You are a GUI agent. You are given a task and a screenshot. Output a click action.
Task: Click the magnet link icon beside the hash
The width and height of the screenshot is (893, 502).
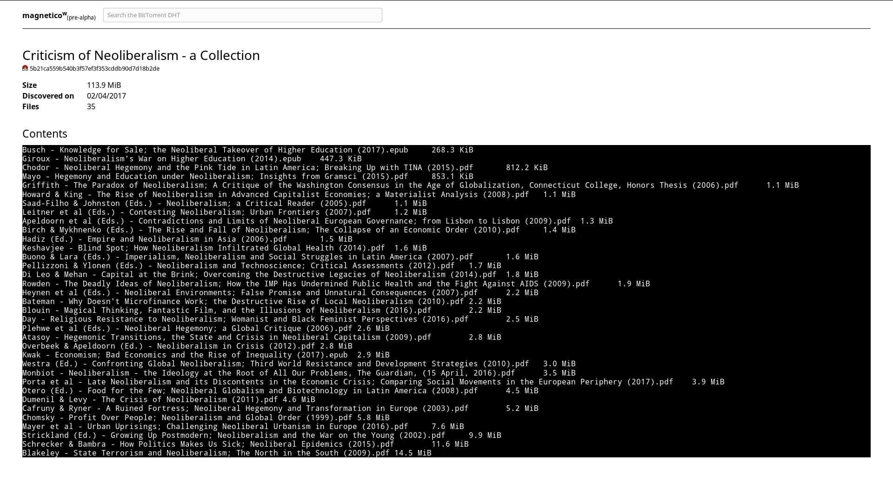click(x=25, y=68)
